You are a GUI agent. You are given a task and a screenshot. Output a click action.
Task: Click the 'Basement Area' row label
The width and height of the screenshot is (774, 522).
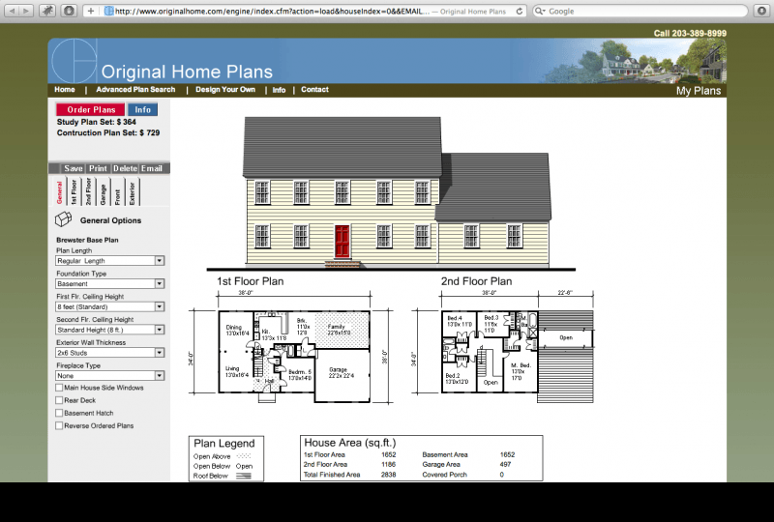click(x=445, y=455)
